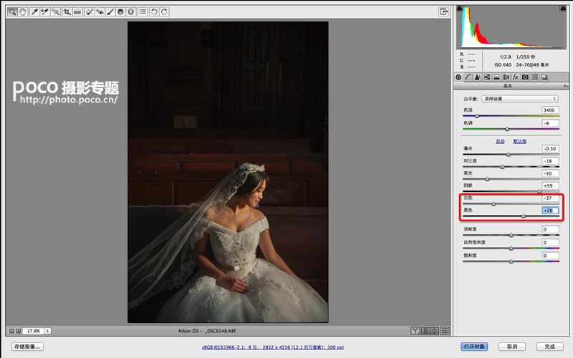573x358 pixels.
Task: Switch to the Snapshots panel tab
Action: pyautogui.click(x=544, y=77)
